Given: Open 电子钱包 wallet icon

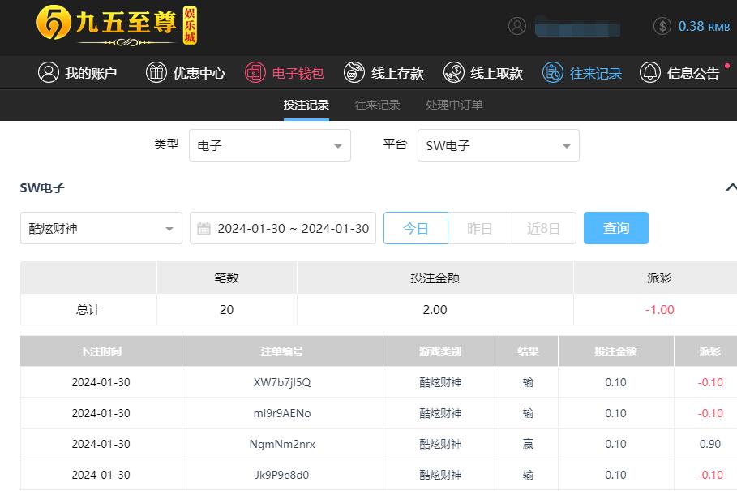Looking at the screenshot, I should click(x=255, y=73).
